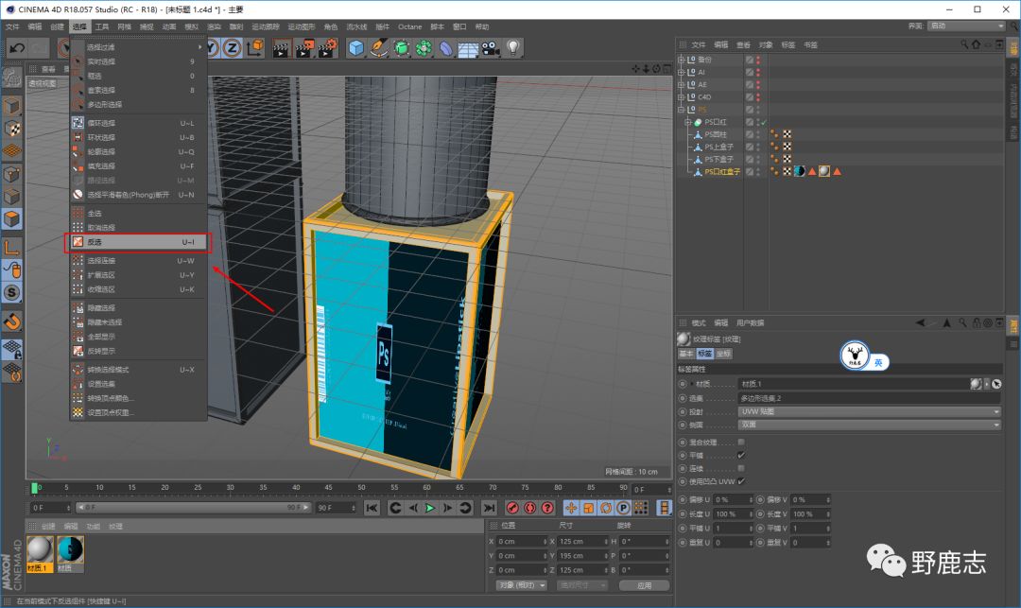Click the 应用 button in coordinates panel
Viewport: 1021px width, 608px height.
(x=644, y=585)
